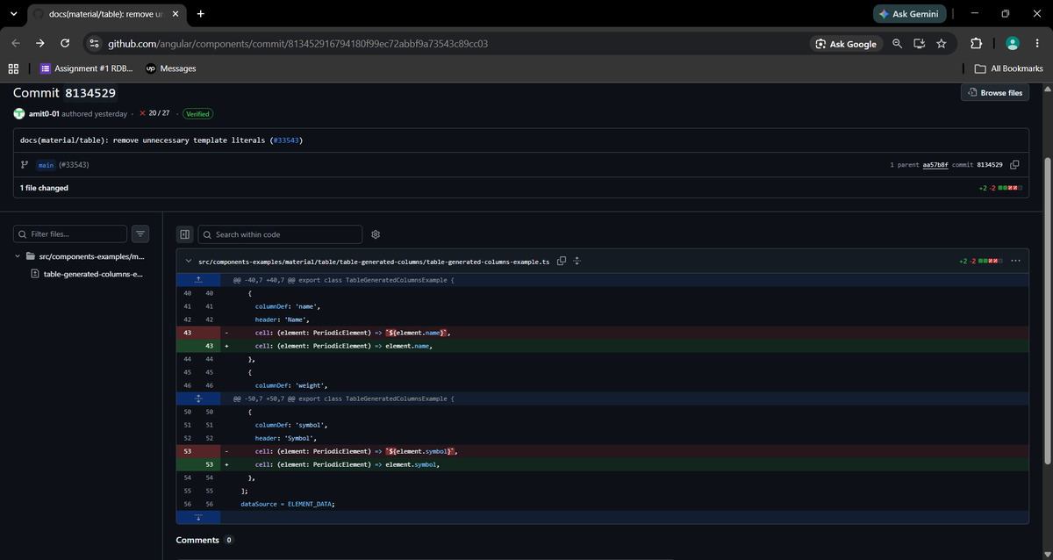Image resolution: width=1053 pixels, height=560 pixels.
Task: Open diff view settings gear
Action: point(376,234)
